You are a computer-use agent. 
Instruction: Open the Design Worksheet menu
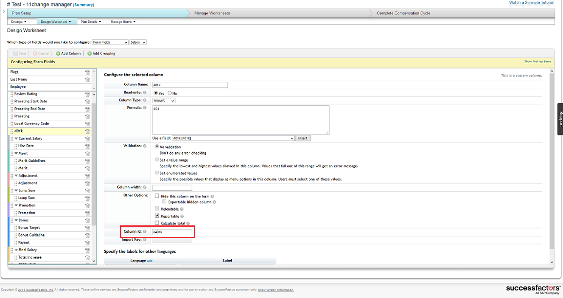pyautogui.click(x=56, y=22)
